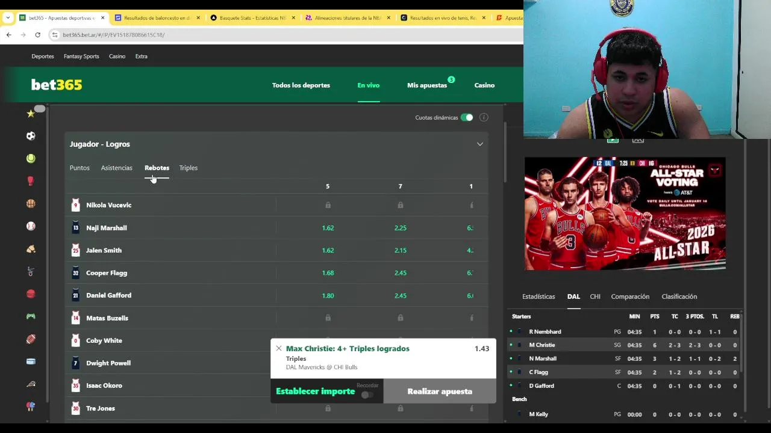Click the Dwight Powell player row

pyautogui.click(x=170, y=363)
